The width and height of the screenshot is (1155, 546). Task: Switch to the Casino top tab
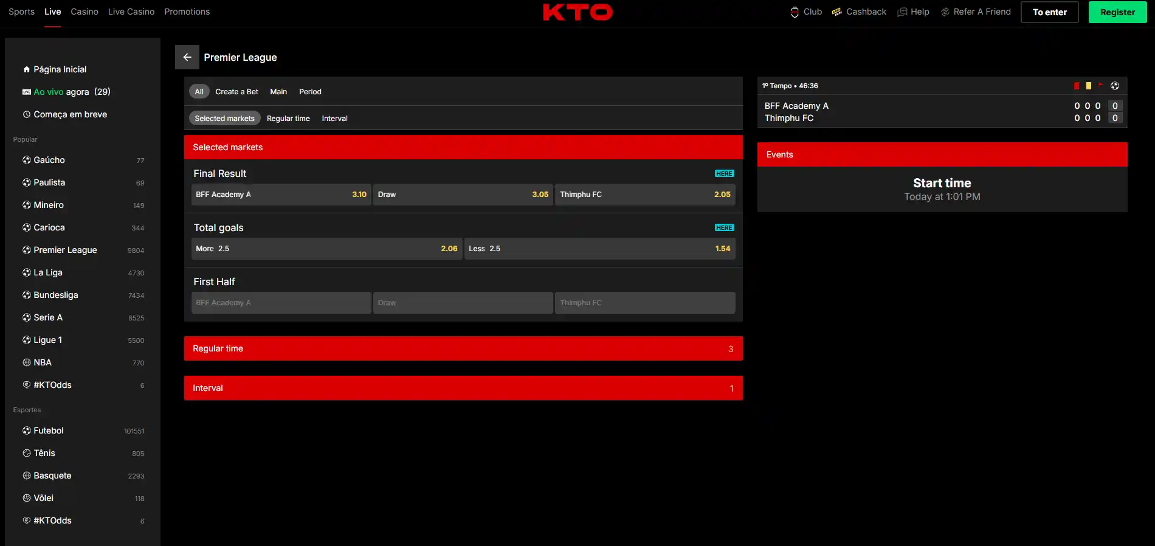click(x=84, y=12)
